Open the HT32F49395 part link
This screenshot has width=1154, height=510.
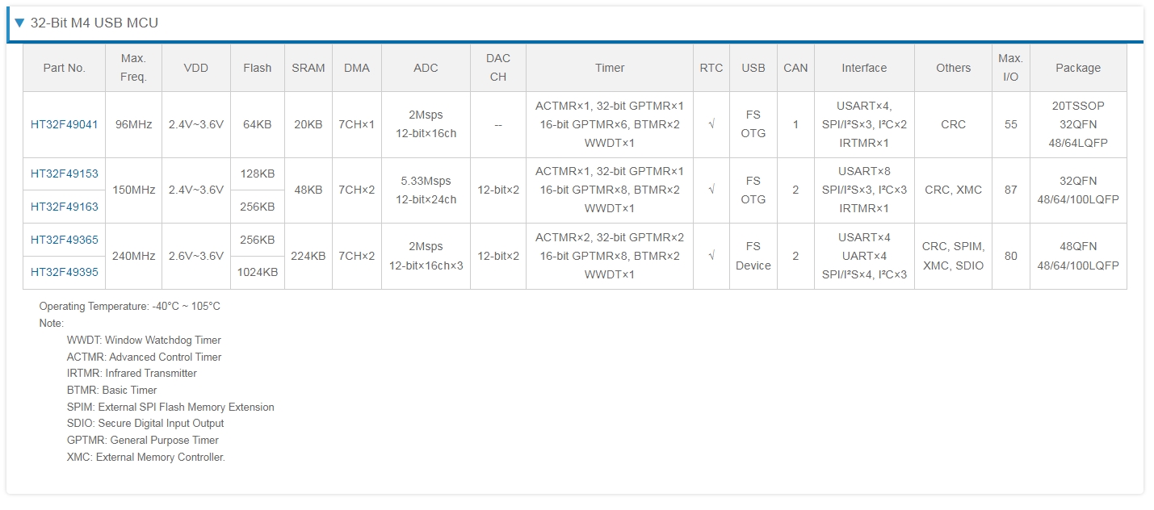(65, 272)
